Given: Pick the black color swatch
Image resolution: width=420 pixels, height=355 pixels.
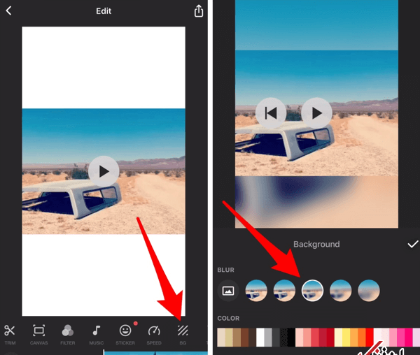Looking at the screenshot, I should pyautogui.click(x=291, y=338).
